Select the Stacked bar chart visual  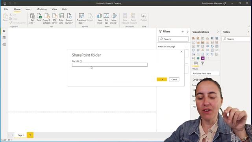click(193, 38)
